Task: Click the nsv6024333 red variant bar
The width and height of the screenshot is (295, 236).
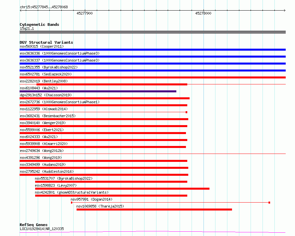Action: 103,140
